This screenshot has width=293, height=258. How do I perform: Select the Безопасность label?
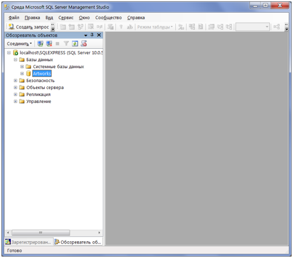point(40,81)
